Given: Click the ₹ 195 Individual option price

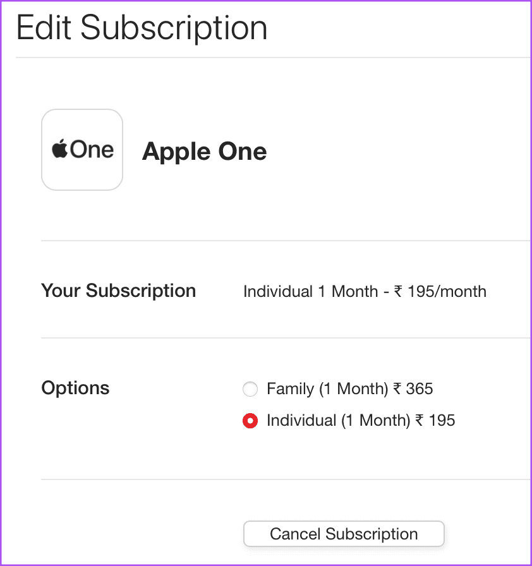Looking at the screenshot, I should pyautogui.click(x=435, y=421).
